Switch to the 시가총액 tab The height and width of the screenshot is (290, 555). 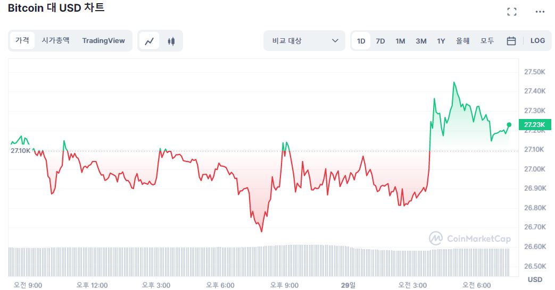[x=55, y=40]
